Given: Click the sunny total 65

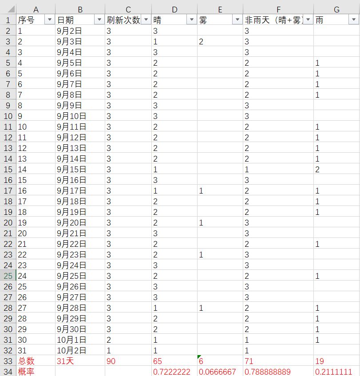Looking at the screenshot, I should (x=174, y=361).
